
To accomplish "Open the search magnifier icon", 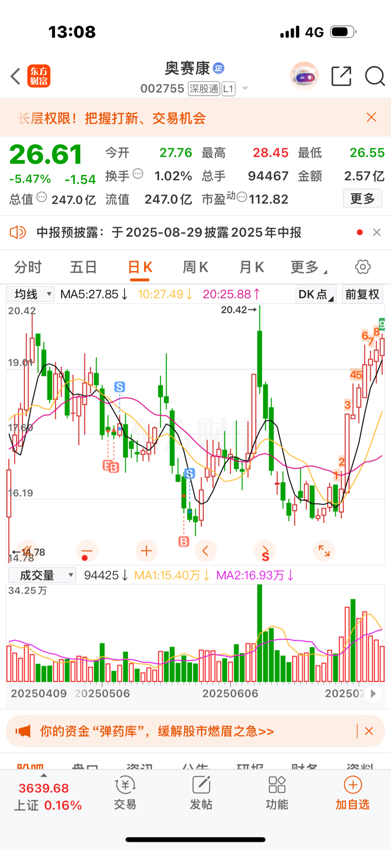I will point(375,76).
